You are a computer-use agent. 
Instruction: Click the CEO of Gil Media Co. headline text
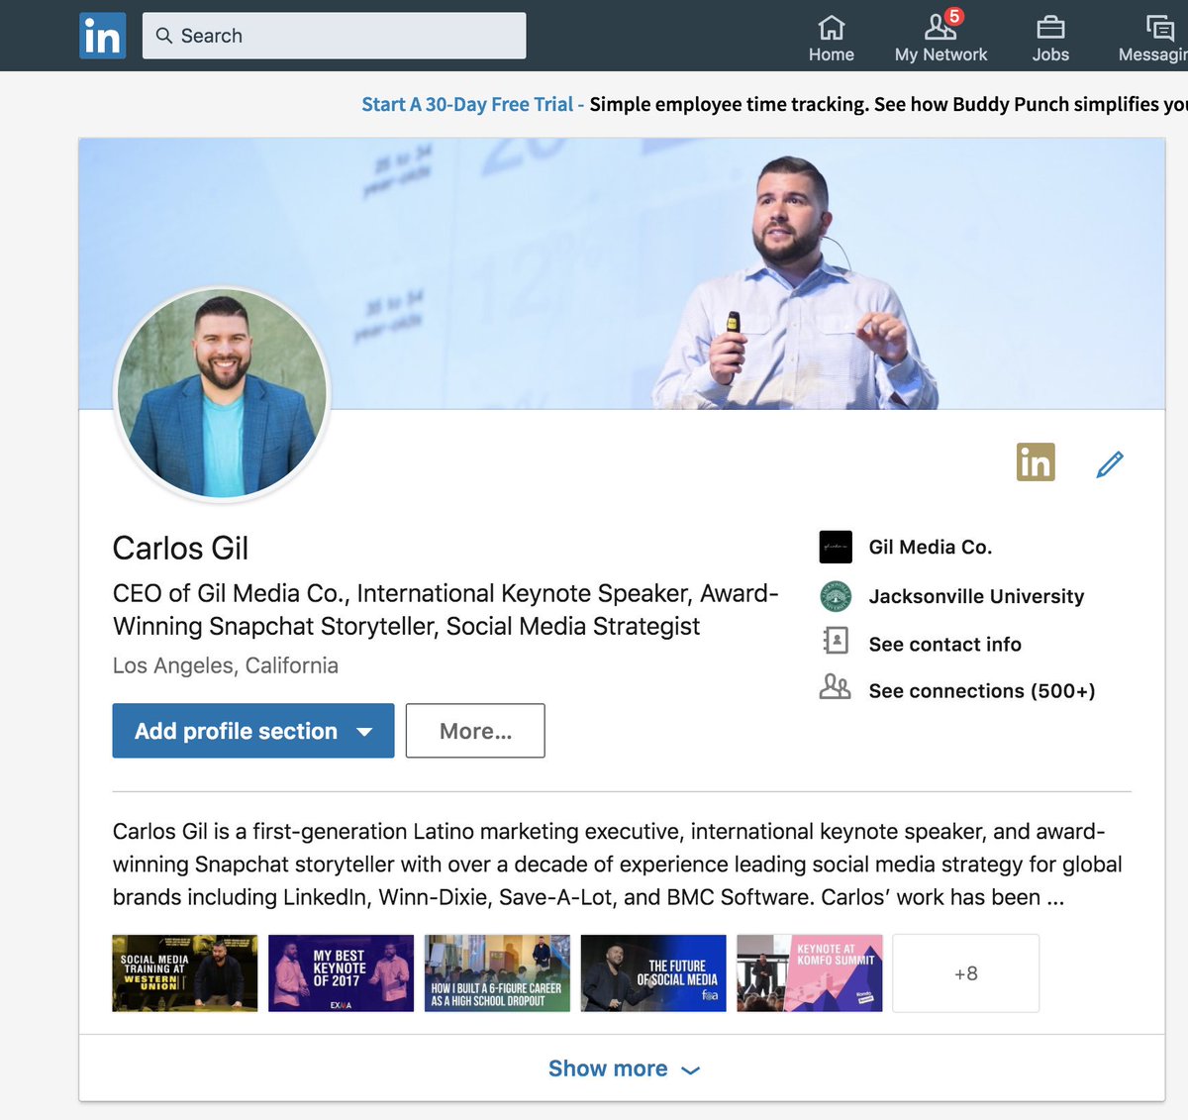pos(445,610)
